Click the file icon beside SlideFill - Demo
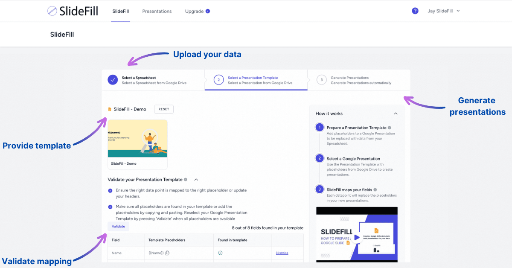This screenshot has width=512, height=268. tap(110, 109)
